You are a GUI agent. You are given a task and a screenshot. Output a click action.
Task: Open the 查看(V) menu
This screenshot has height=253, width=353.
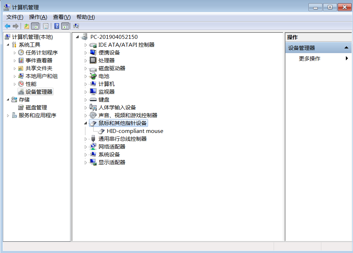62,17
